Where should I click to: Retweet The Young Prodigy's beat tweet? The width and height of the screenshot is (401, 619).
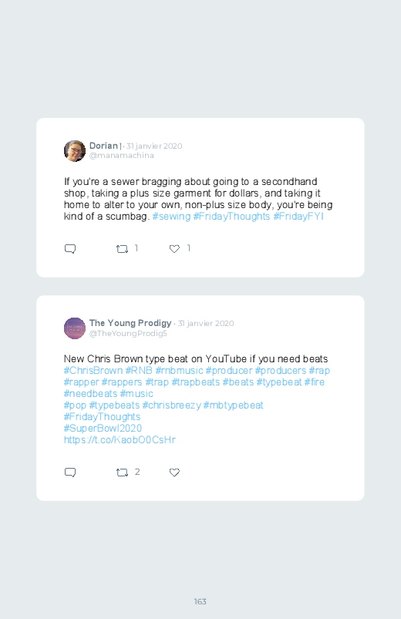click(122, 473)
